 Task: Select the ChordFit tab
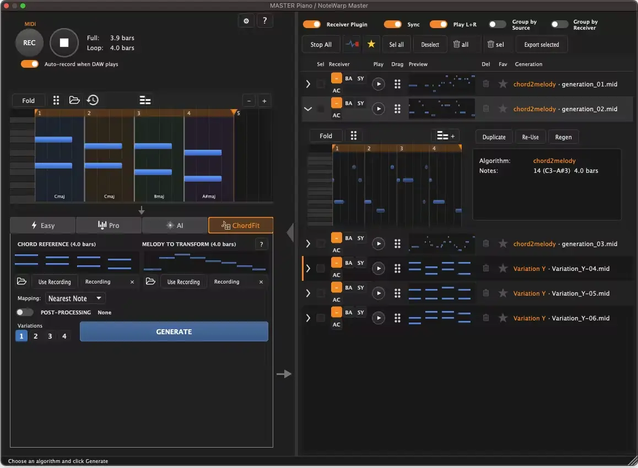(241, 225)
